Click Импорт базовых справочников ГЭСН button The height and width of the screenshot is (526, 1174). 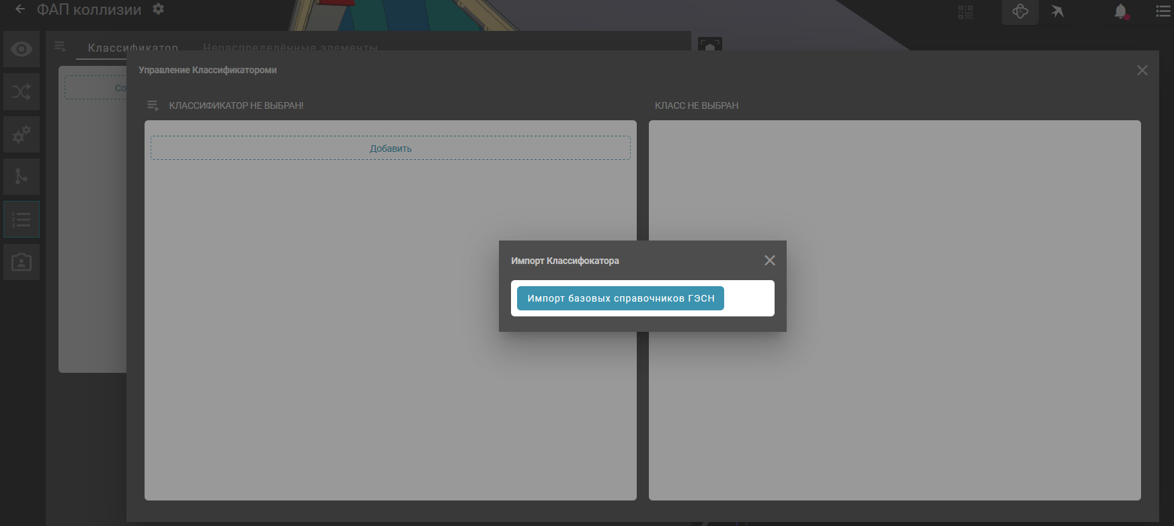620,298
